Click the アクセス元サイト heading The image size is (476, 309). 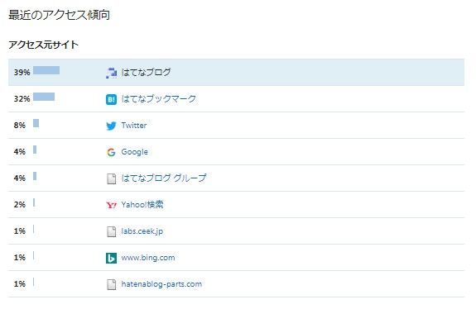(x=43, y=45)
